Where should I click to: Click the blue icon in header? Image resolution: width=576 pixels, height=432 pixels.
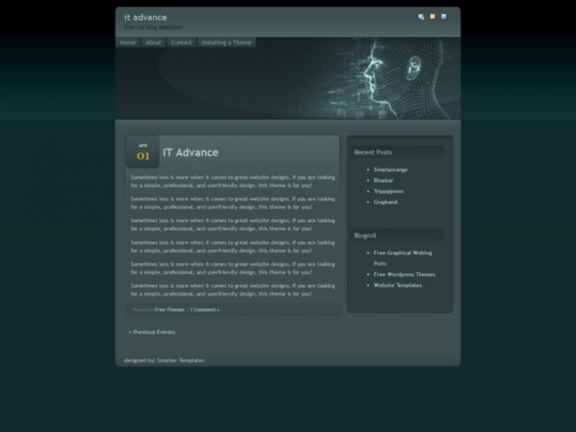tap(443, 16)
